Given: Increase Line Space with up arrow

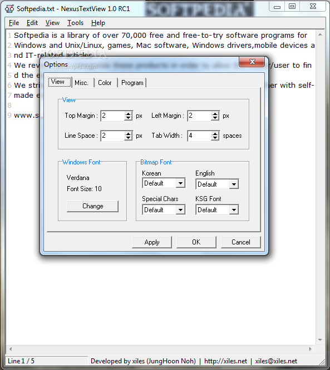Looking at the screenshot, I should [128, 133].
